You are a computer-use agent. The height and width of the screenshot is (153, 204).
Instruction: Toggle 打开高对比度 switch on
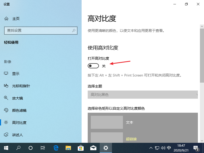(x=93, y=66)
